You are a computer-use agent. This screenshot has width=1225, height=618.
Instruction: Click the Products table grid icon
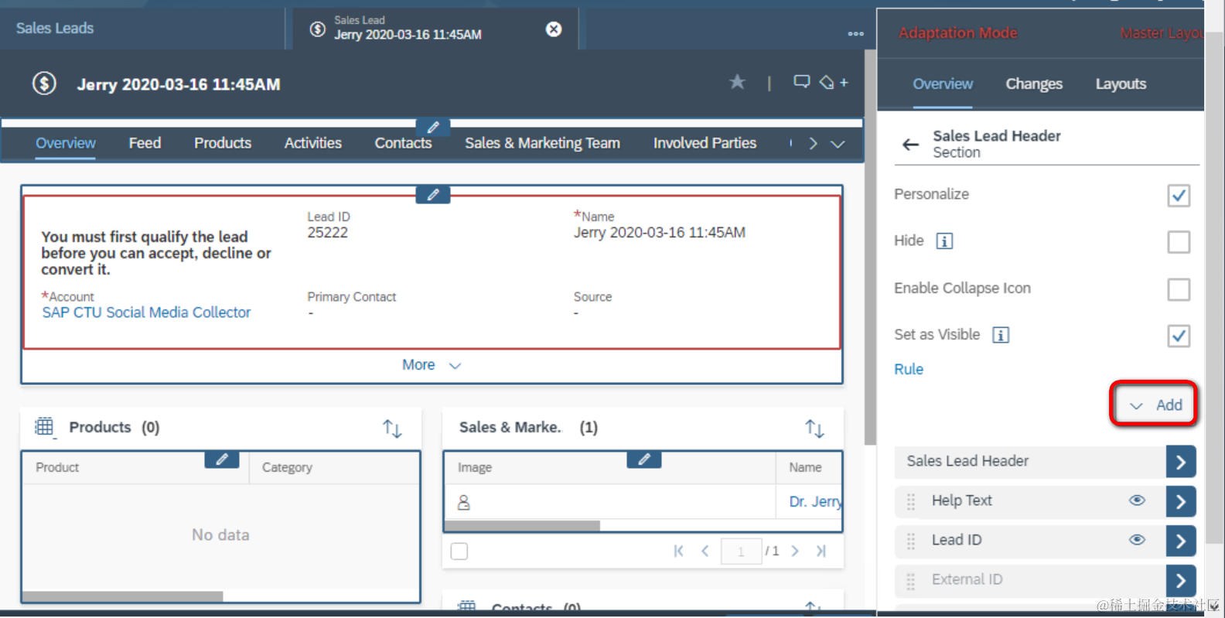[44, 426]
